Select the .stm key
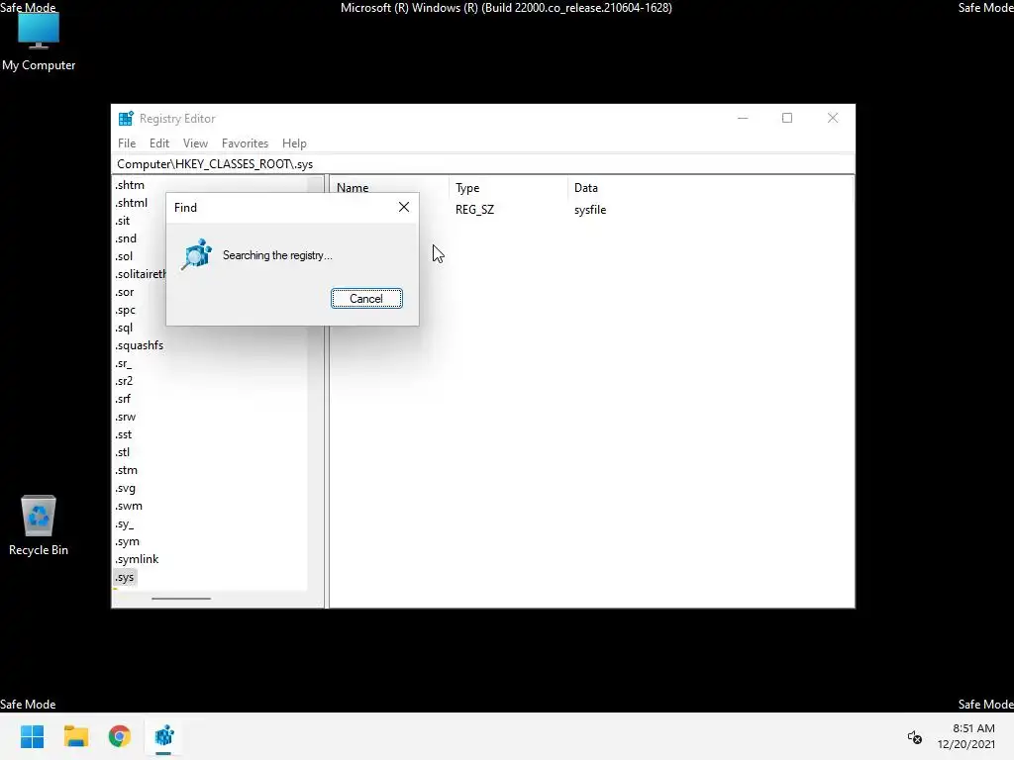This screenshot has height=760, width=1014. tap(126, 470)
